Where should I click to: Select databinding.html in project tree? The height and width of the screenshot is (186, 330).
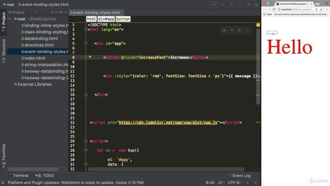(39, 39)
